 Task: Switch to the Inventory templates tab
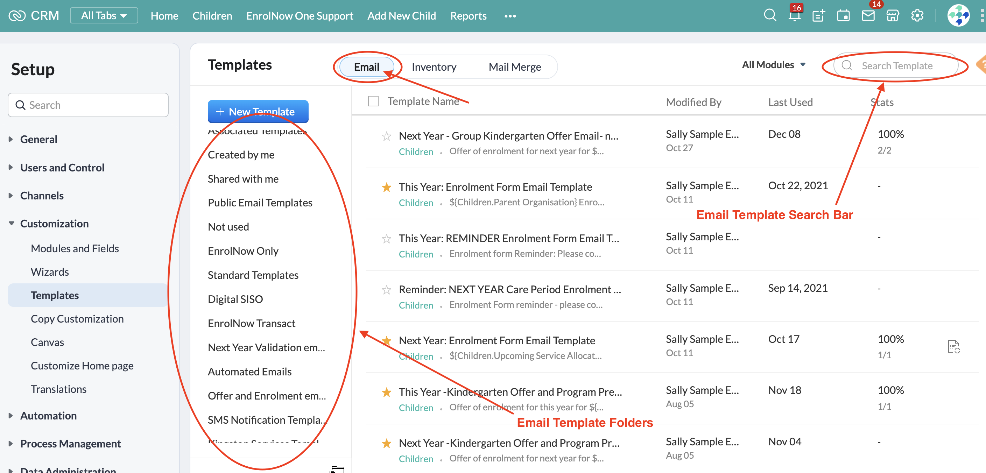click(434, 67)
